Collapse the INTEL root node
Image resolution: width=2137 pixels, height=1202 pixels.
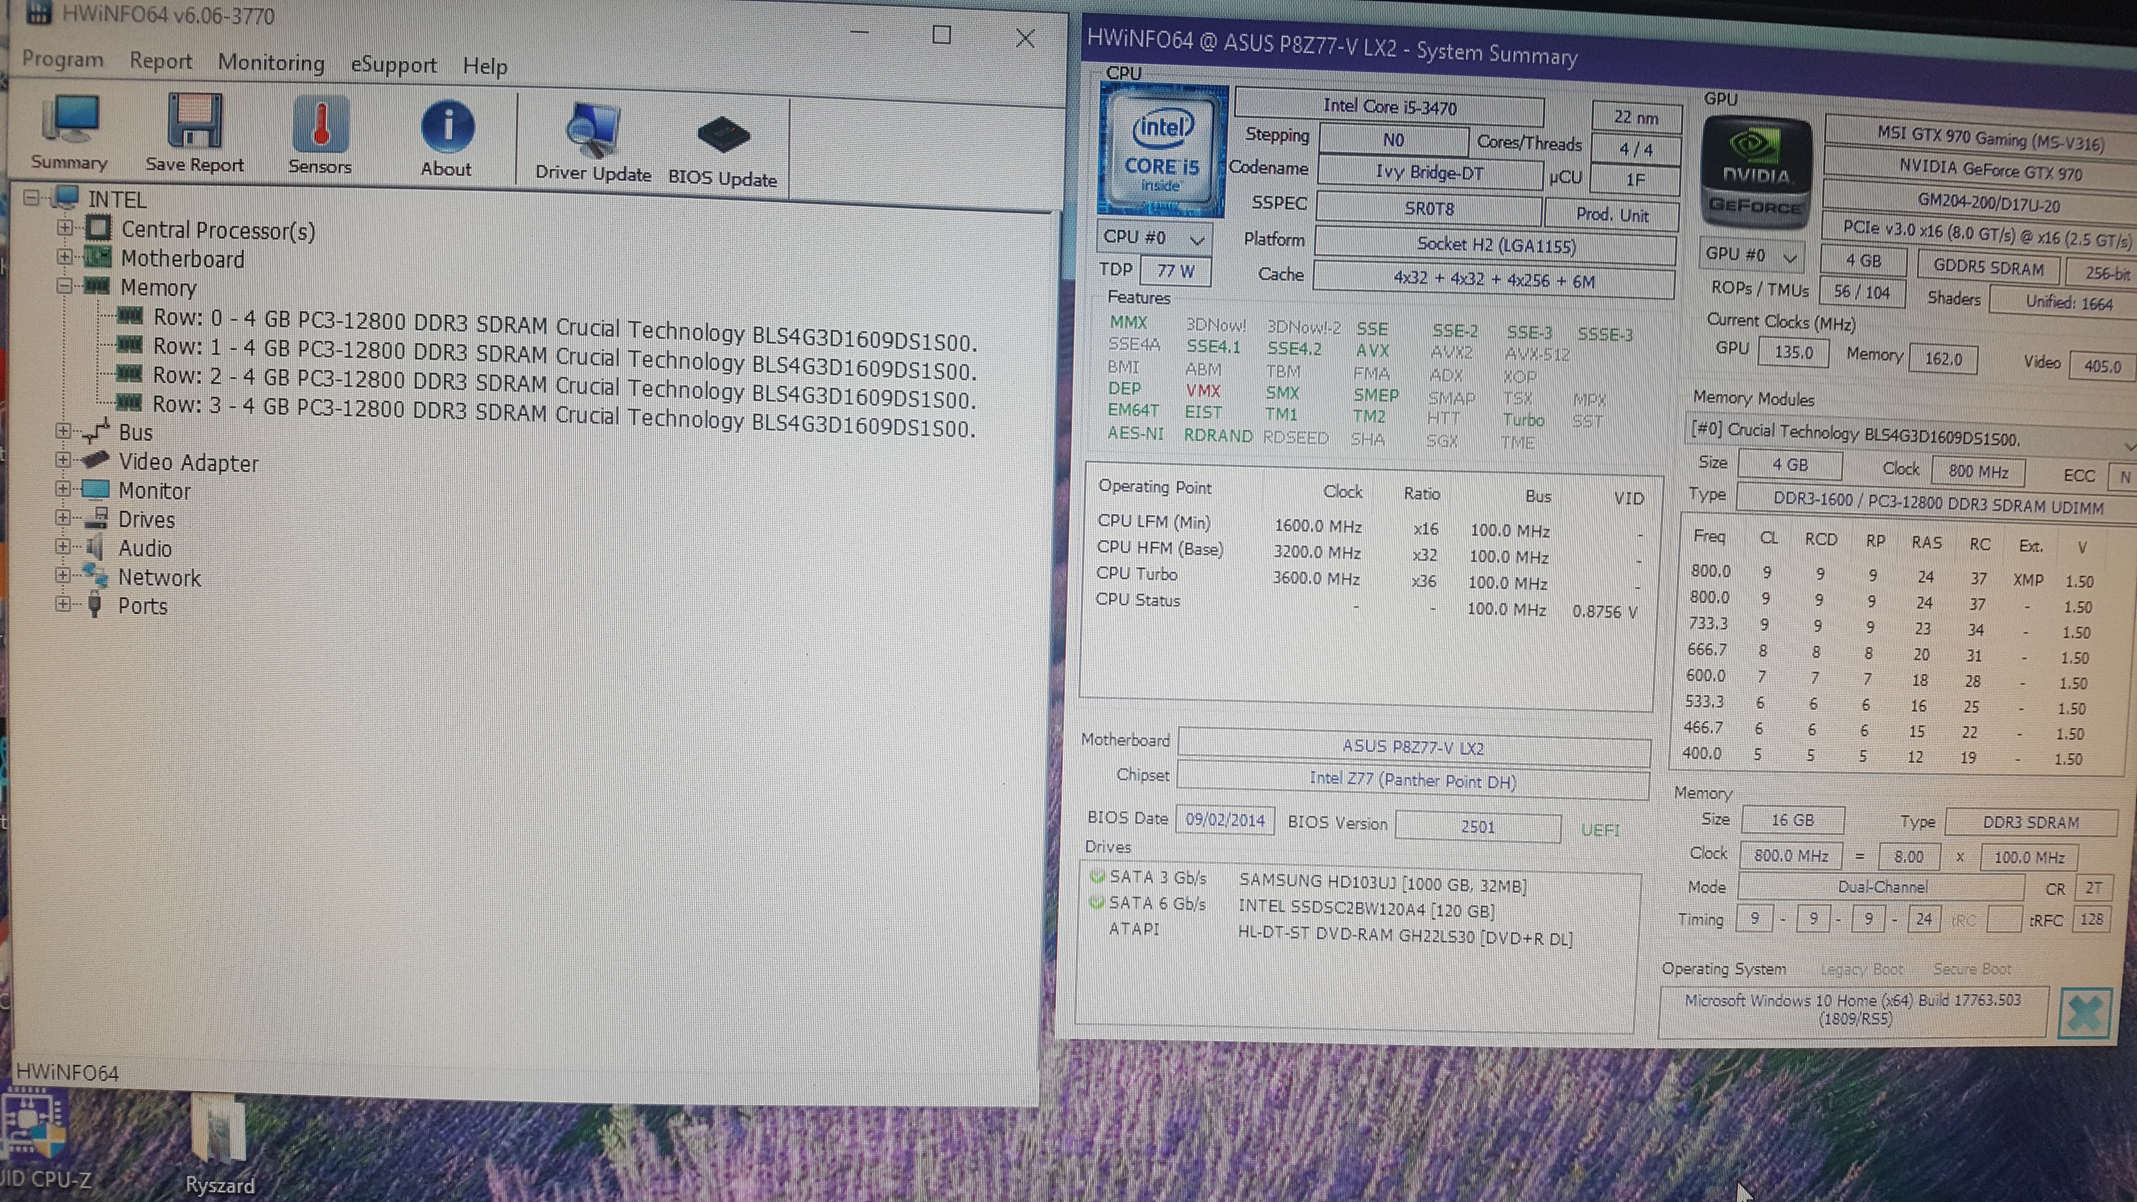click(x=32, y=198)
